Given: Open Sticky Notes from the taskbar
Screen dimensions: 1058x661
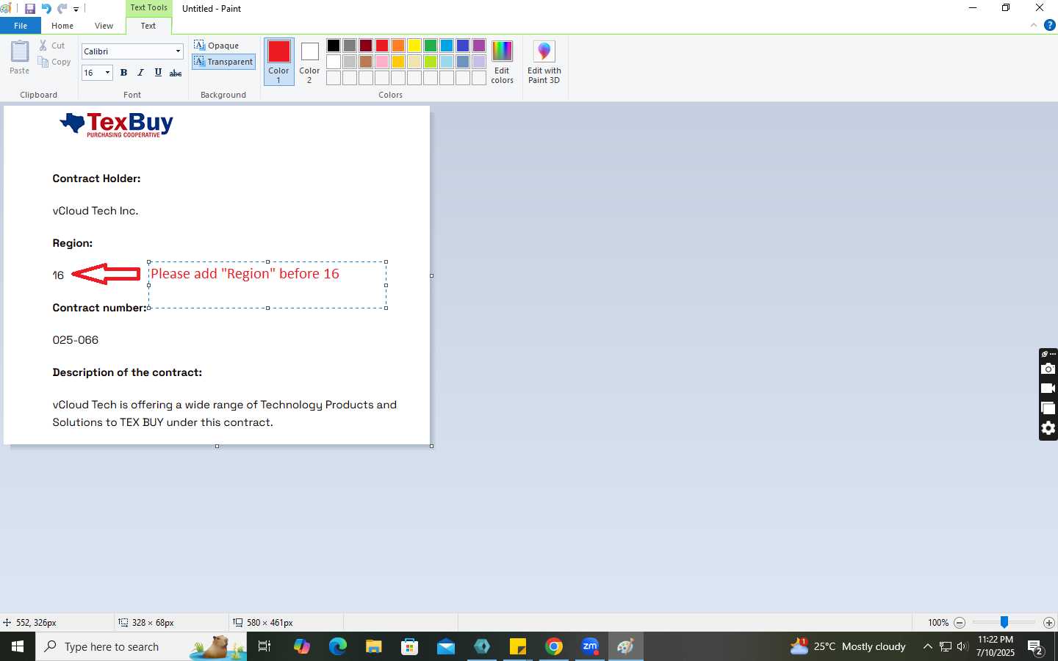Looking at the screenshot, I should pos(518,646).
